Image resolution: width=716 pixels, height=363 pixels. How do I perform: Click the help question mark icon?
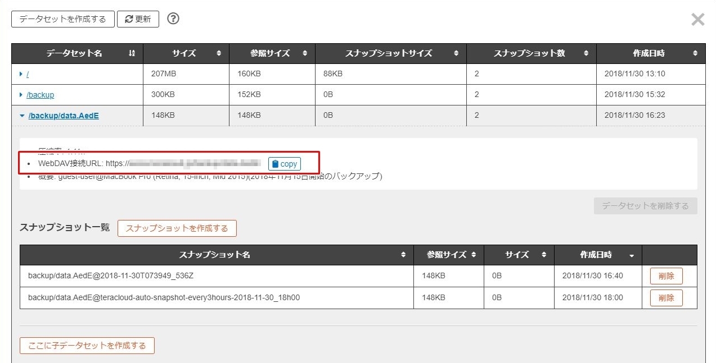(173, 19)
